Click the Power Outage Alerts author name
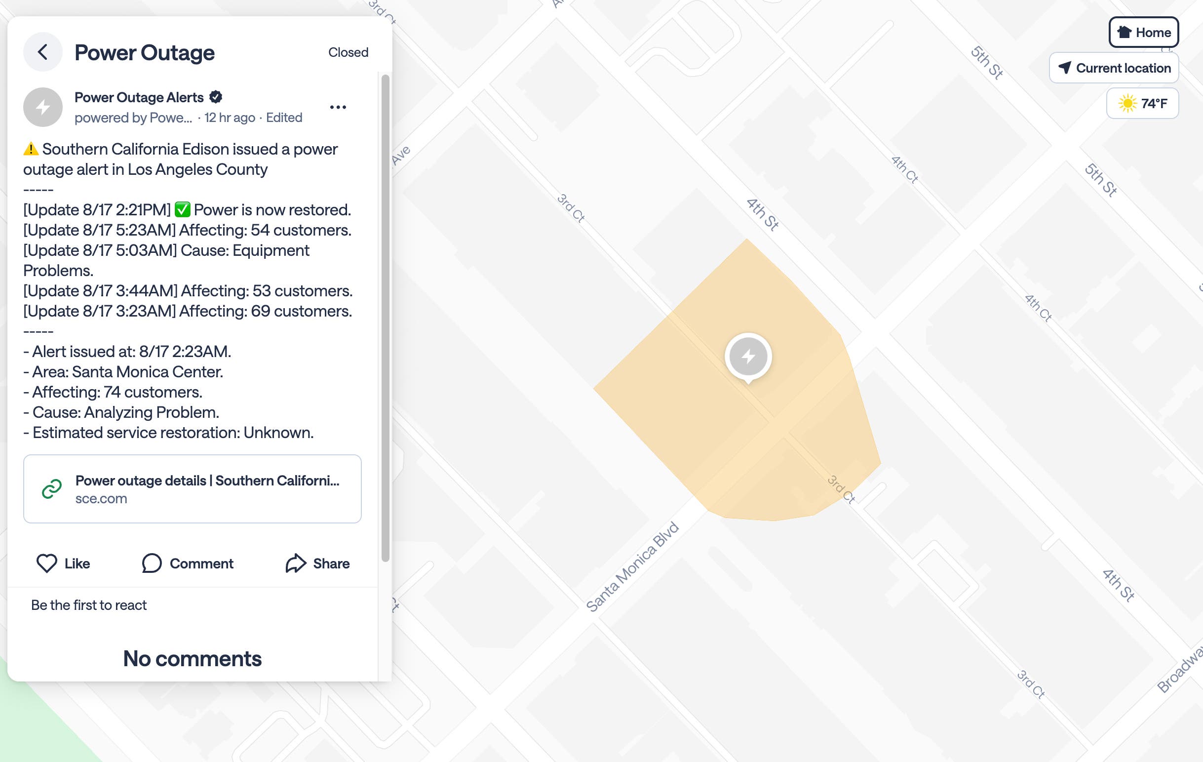 pos(139,97)
